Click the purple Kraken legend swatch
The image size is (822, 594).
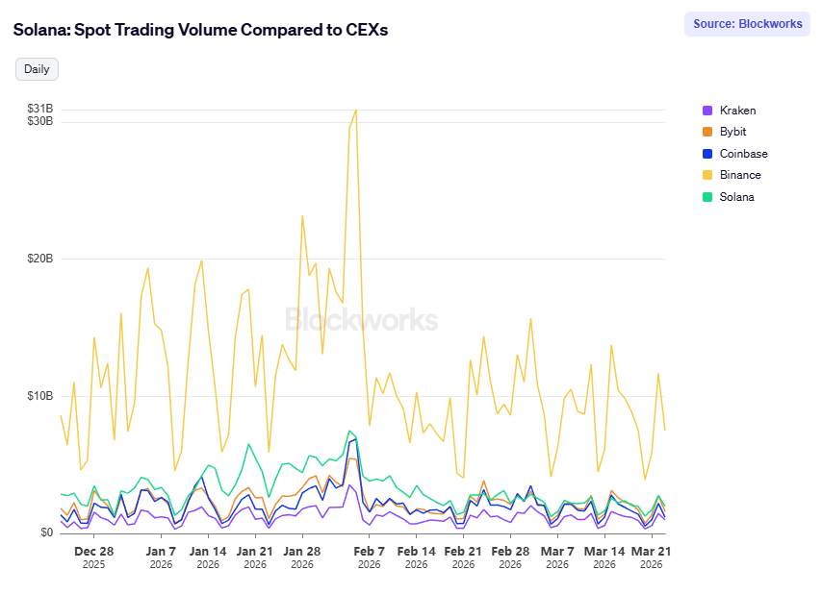click(708, 110)
